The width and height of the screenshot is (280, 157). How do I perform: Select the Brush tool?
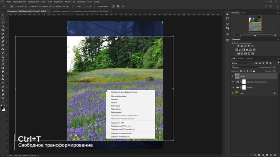pyautogui.click(x=3, y=53)
